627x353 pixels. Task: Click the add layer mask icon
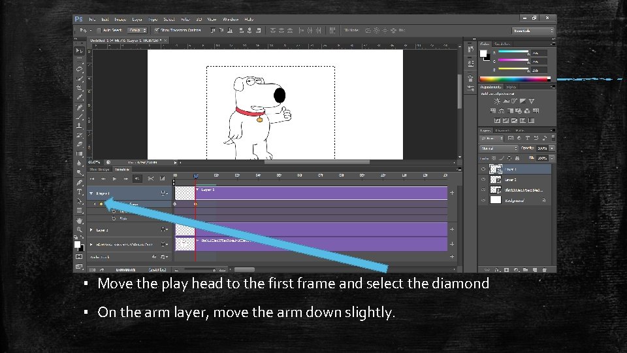[507, 270]
